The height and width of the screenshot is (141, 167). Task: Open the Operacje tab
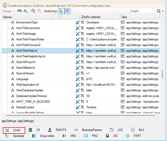pyautogui.click(x=15, y=136)
